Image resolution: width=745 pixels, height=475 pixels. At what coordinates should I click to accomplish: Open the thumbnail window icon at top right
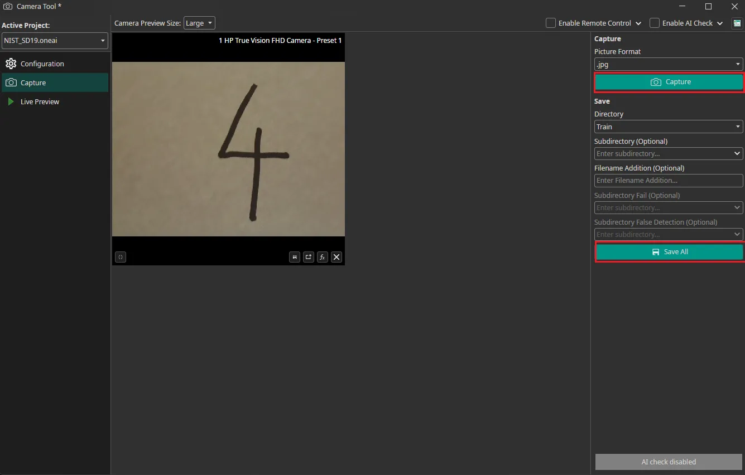[x=737, y=23]
